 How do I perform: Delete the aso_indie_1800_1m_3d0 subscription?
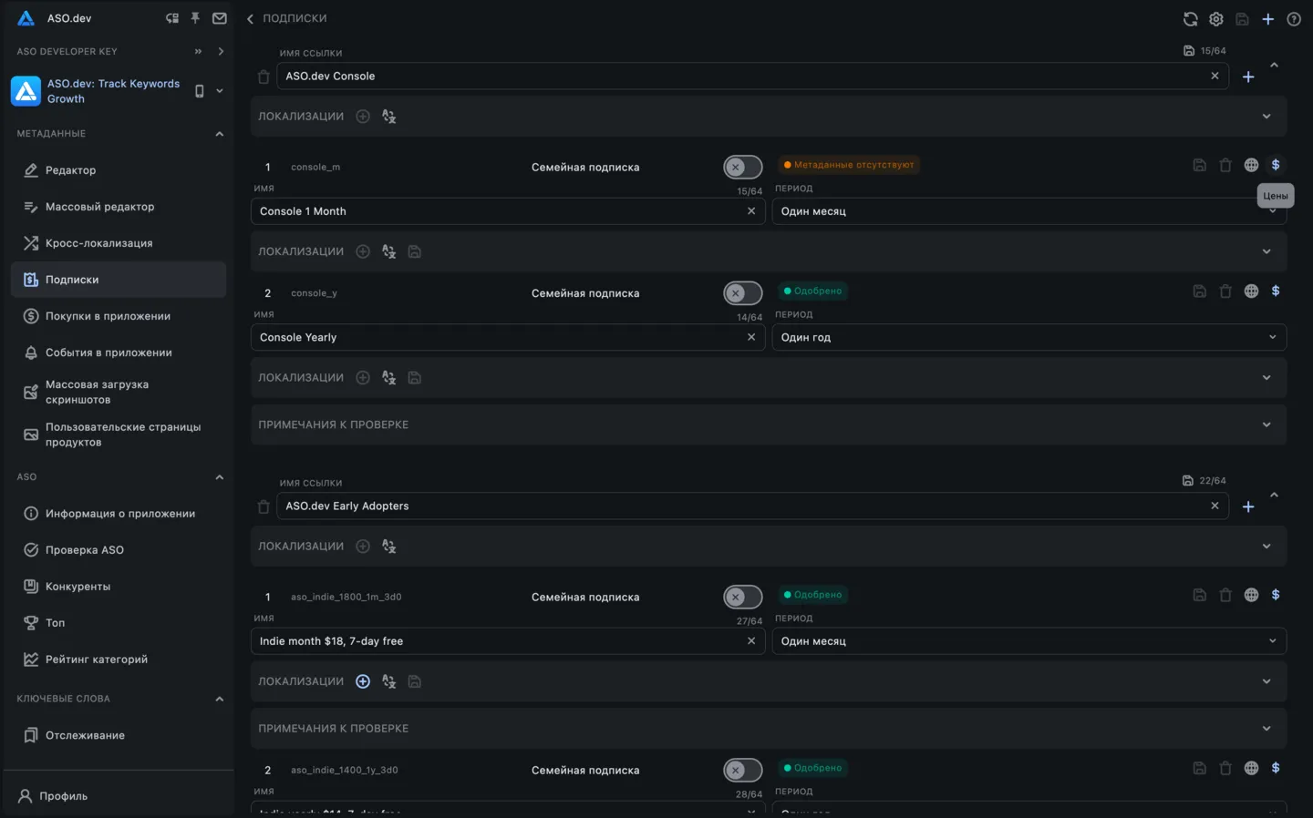point(1225,595)
